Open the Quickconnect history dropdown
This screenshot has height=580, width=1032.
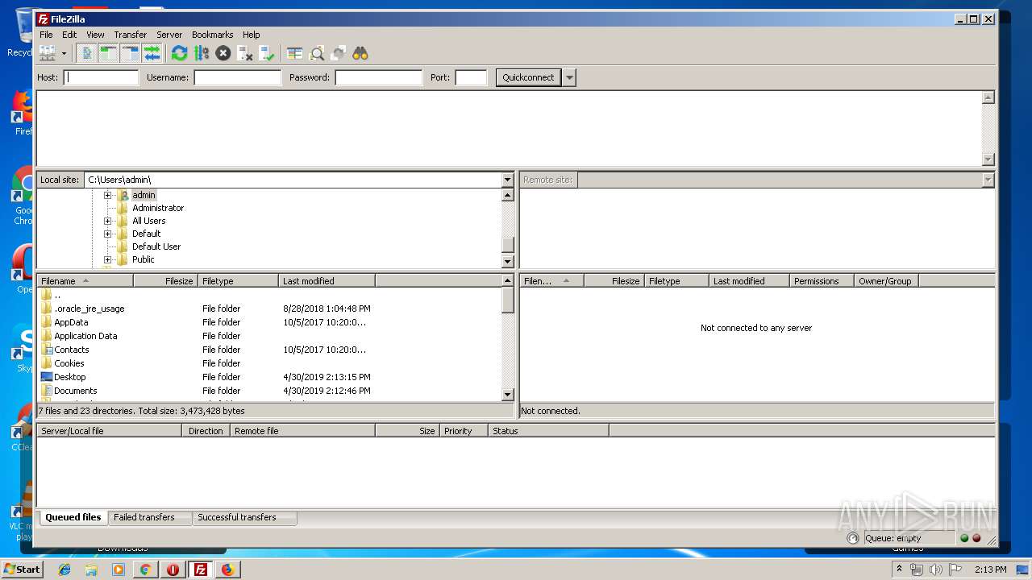pyautogui.click(x=570, y=77)
